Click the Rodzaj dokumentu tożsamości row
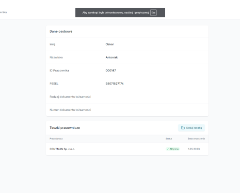 (x=127, y=96)
